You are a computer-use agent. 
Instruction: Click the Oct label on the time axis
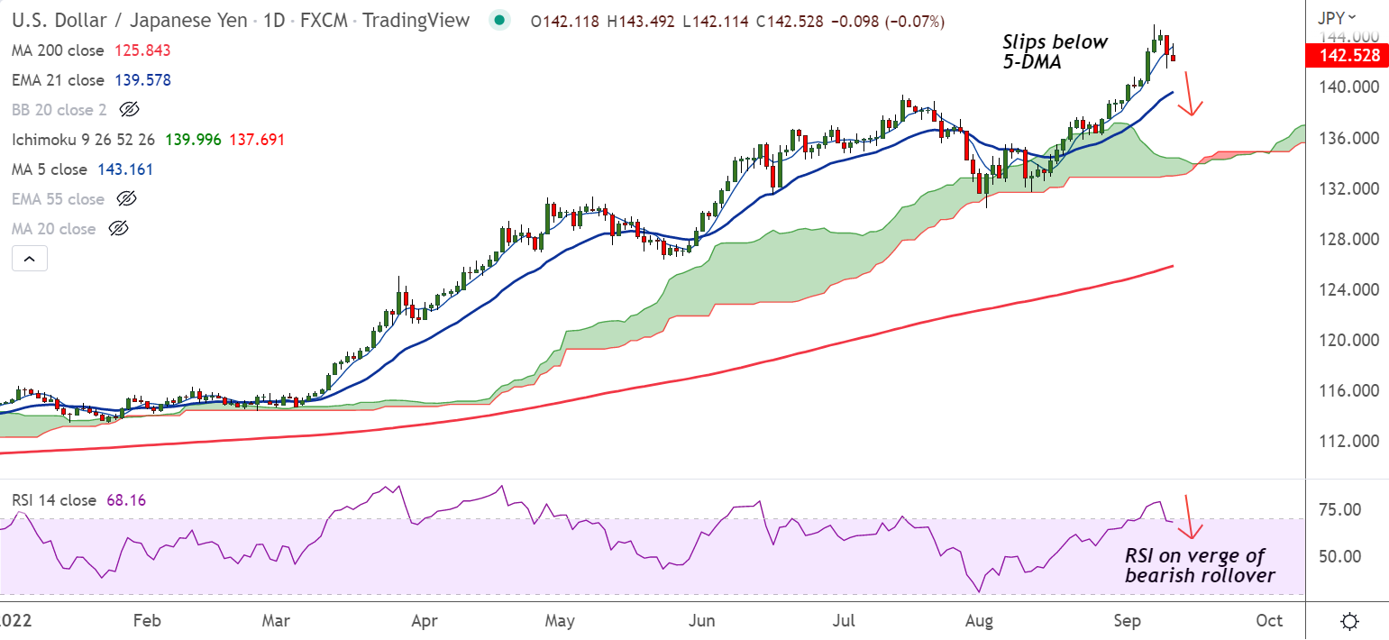point(1269,620)
